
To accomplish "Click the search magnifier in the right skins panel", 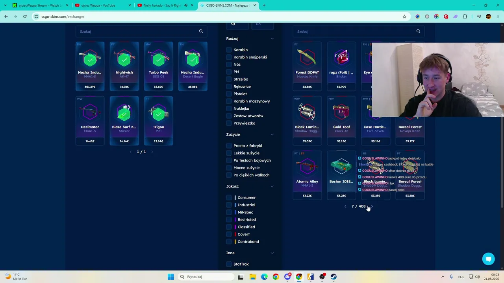I will coord(418,31).
